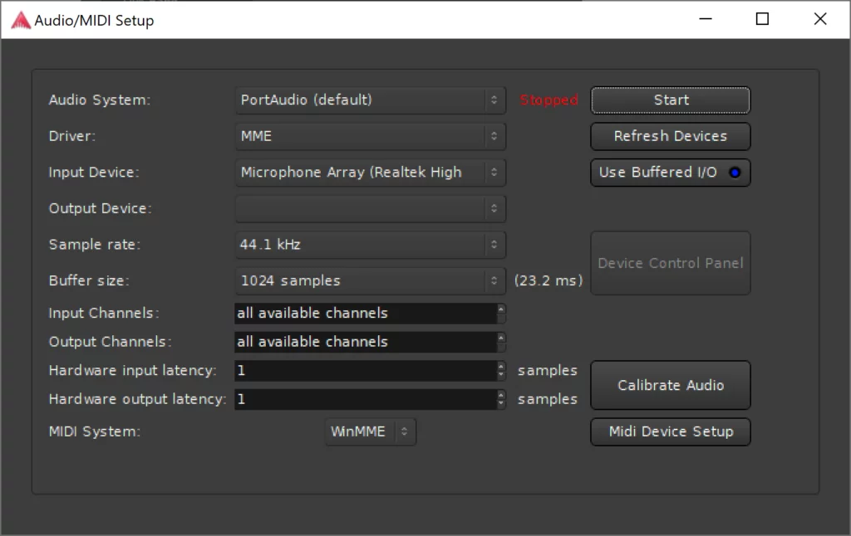The image size is (851, 536).
Task: Click the (23.2 ms) latency text
Action: [x=548, y=280]
